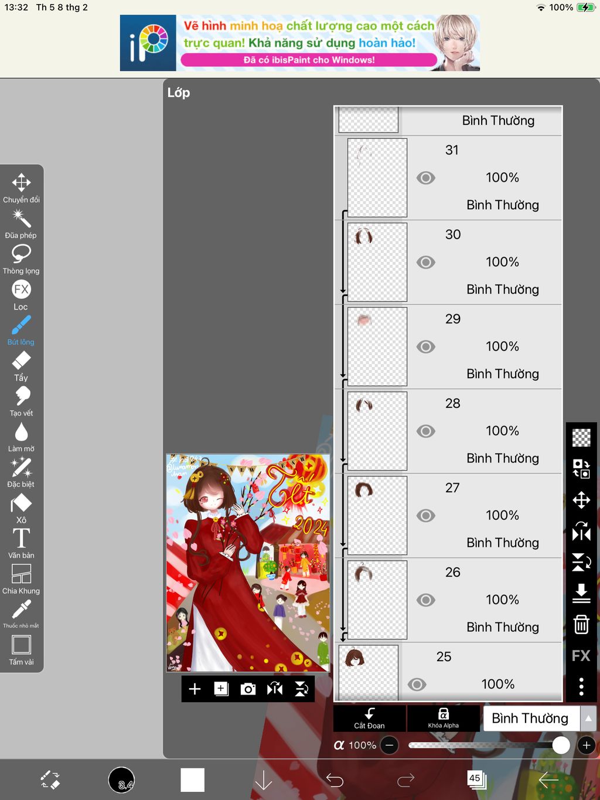Select the Văn bản text tool

(21, 543)
